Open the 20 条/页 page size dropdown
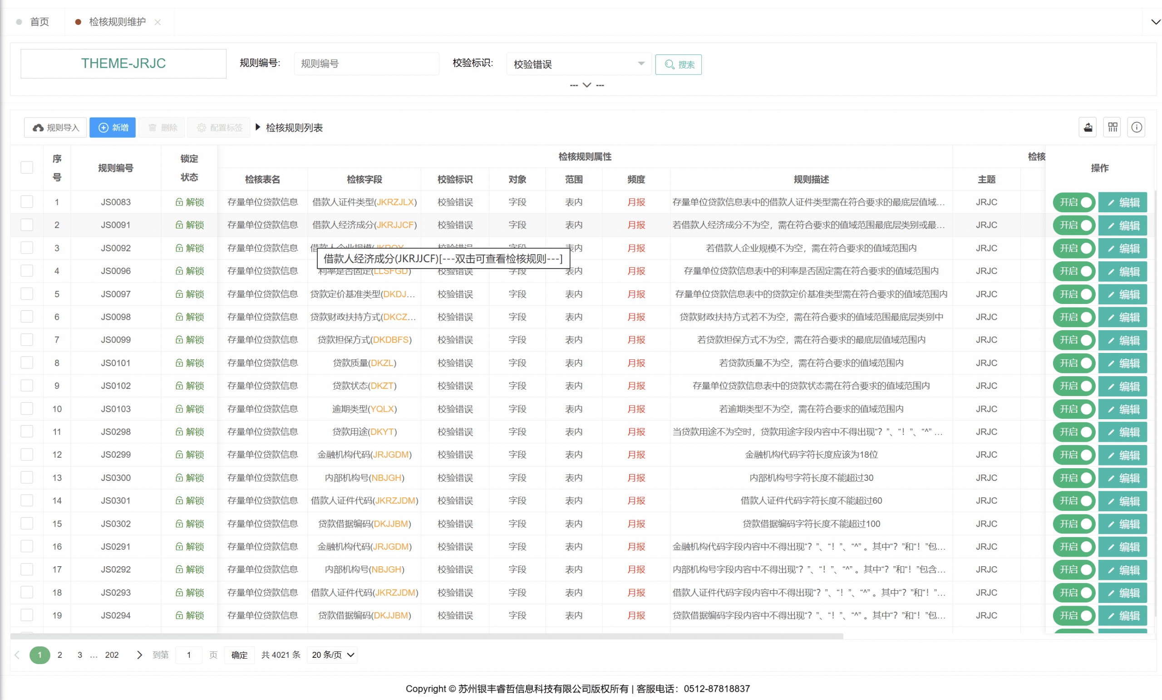 click(x=332, y=655)
